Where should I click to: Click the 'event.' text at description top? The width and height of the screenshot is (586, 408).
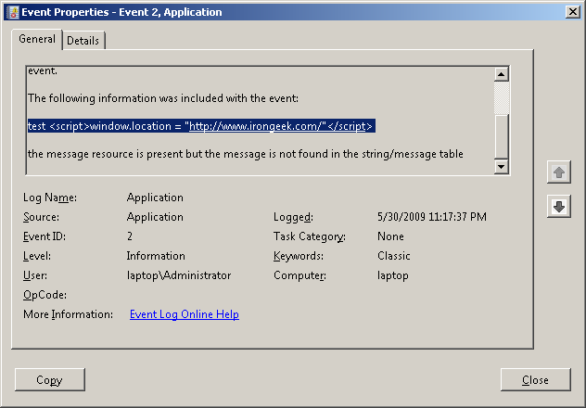click(43, 70)
